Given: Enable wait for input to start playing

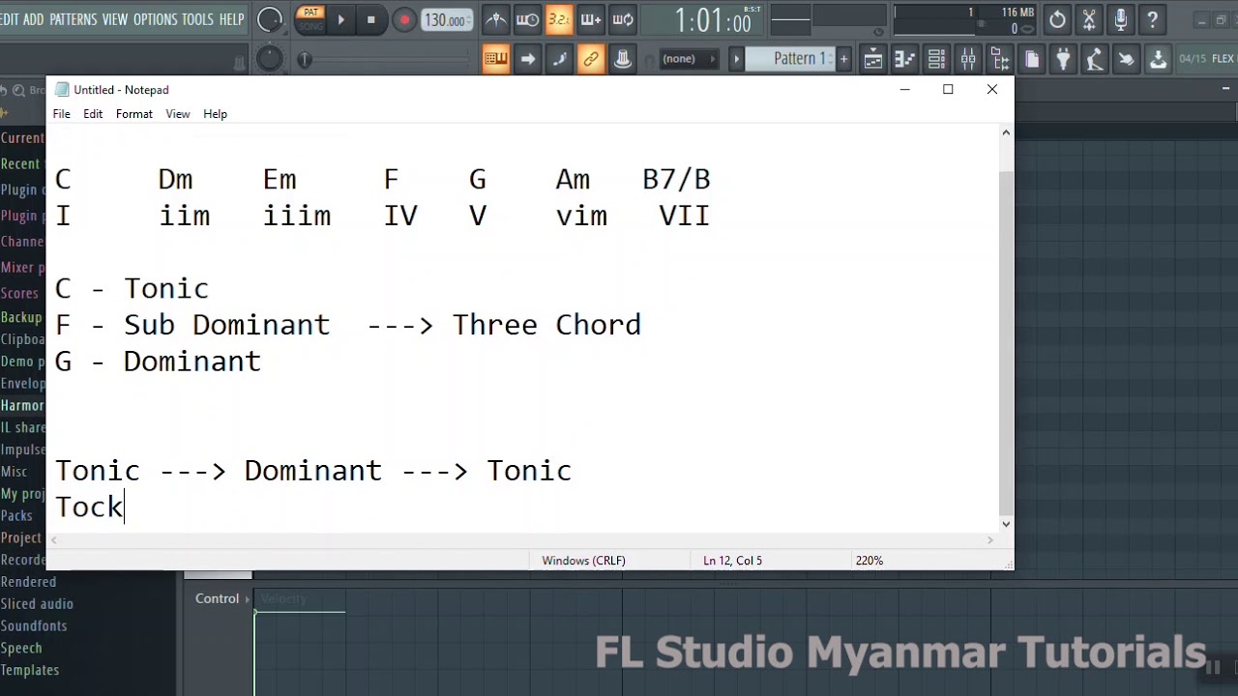Looking at the screenshot, I should pyautogui.click(x=527, y=19).
